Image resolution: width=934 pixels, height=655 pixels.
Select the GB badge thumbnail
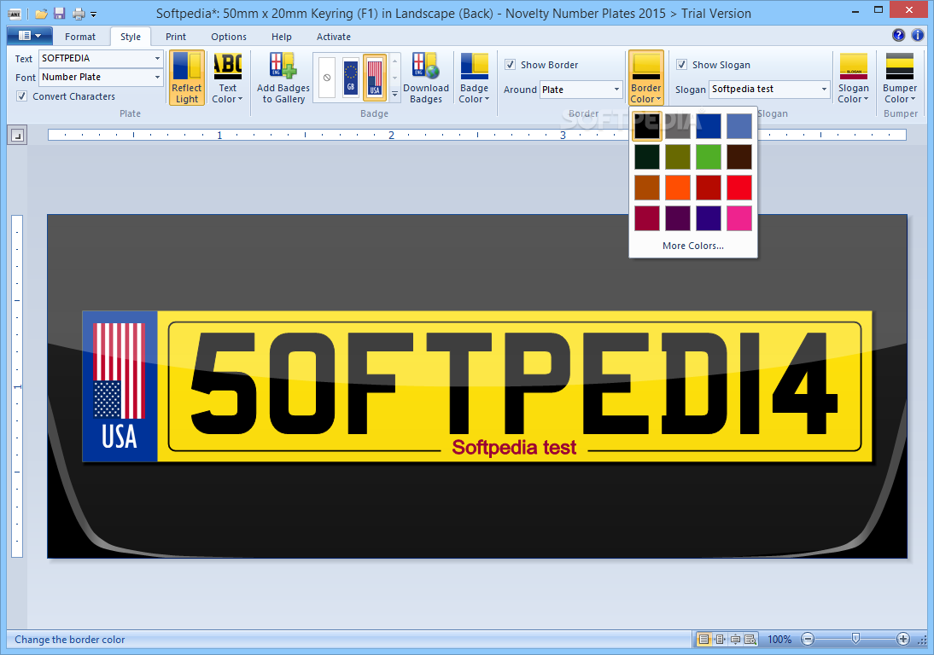351,78
